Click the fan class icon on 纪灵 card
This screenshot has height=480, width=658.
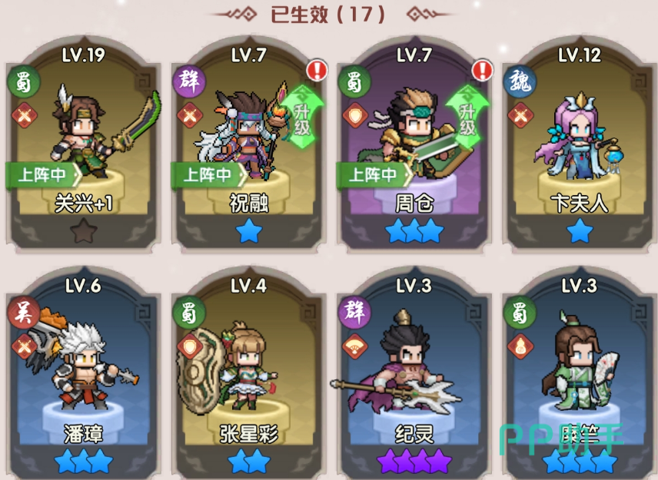tap(355, 346)
